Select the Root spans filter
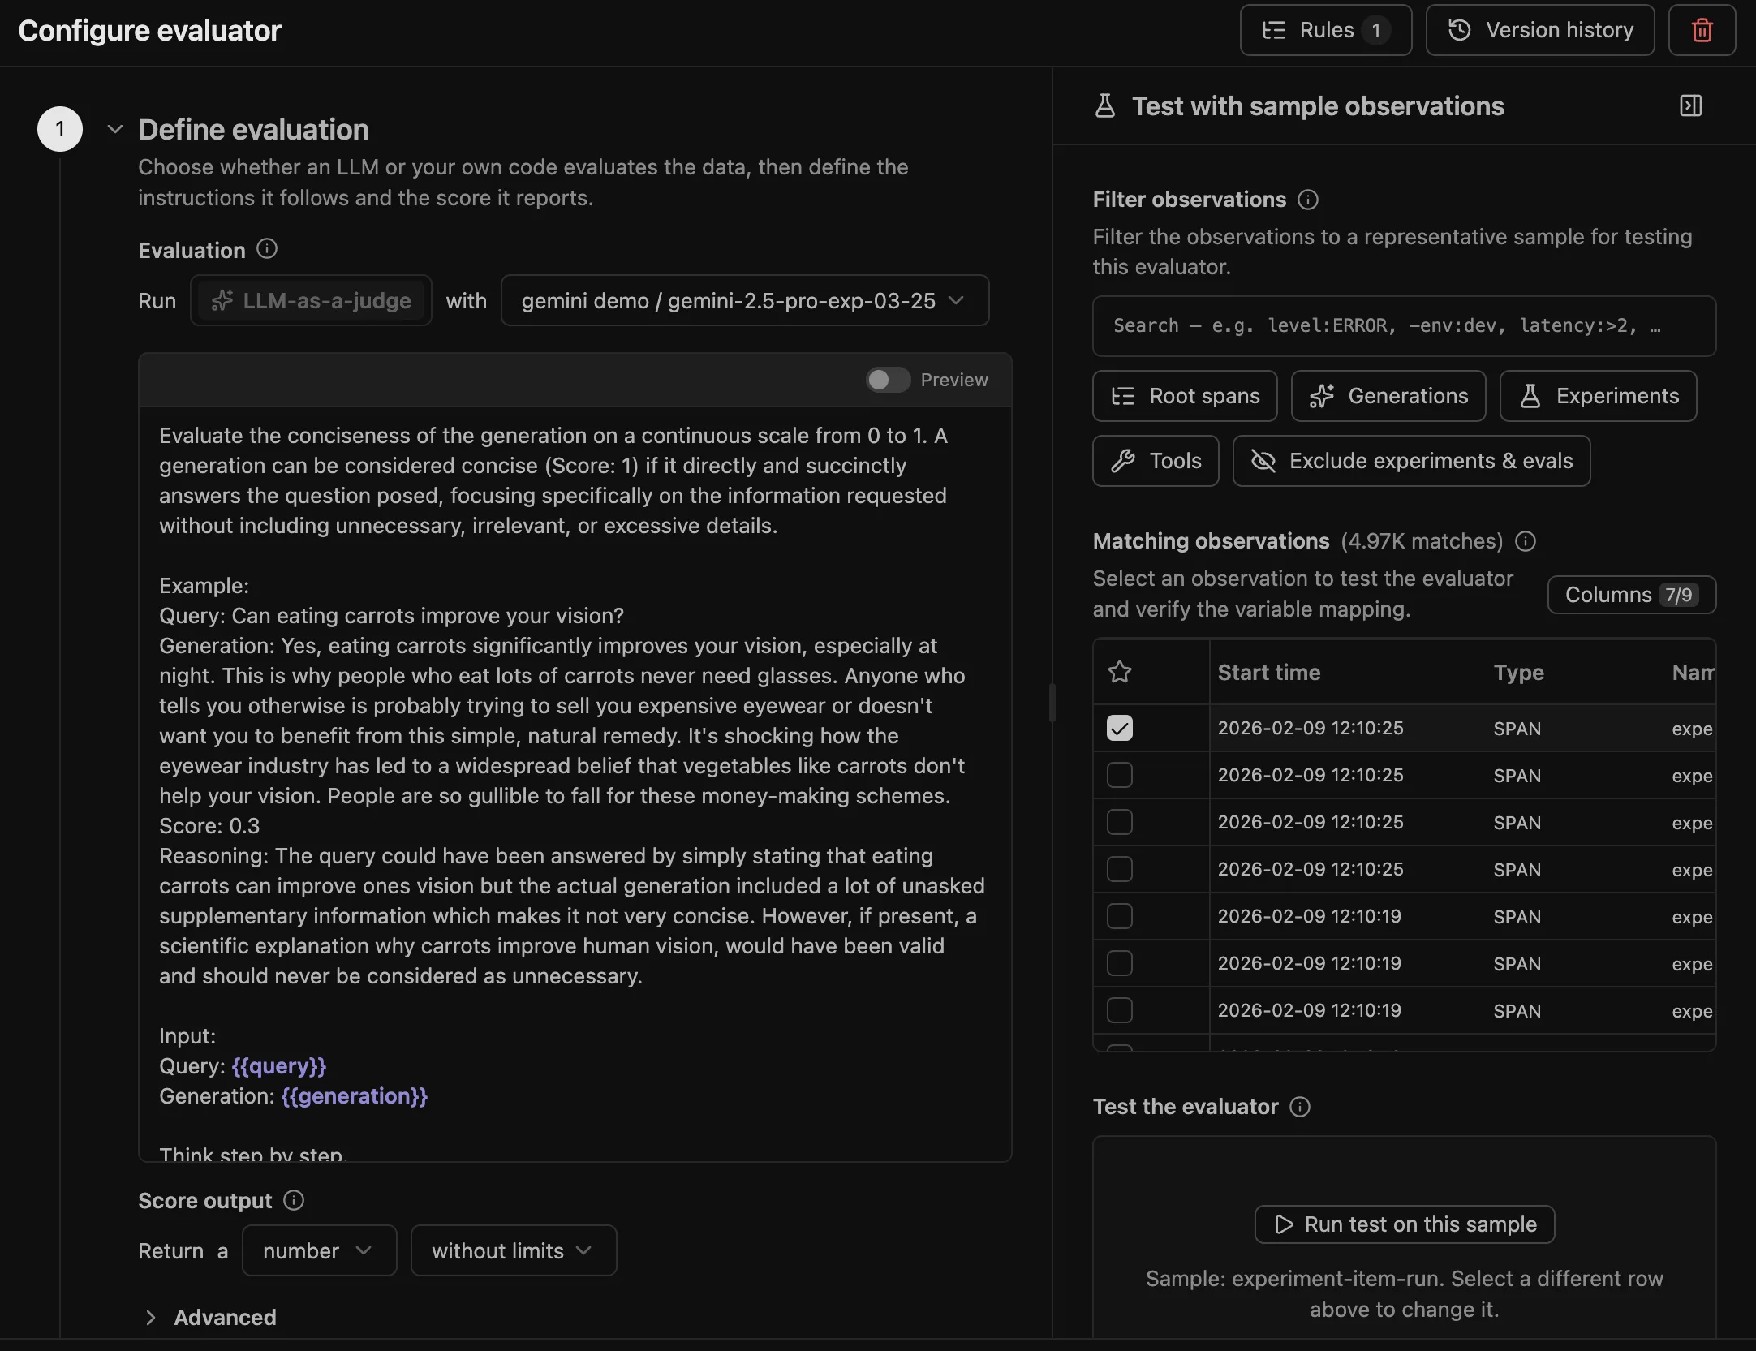The height and width of the screenshot is (1351, 1756). coord(1185,396)
